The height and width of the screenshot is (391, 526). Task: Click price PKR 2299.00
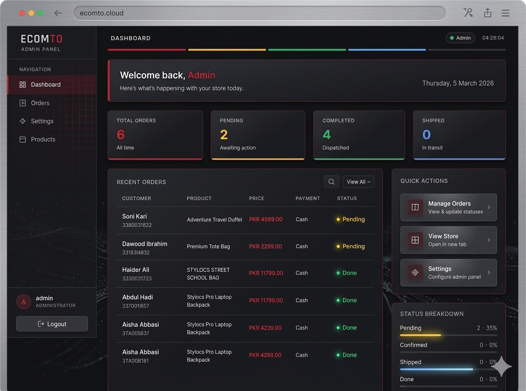pyautogui.click(x=266, y=246)
